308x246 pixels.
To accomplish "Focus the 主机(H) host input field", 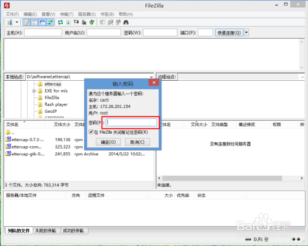I will click(43, 33).
